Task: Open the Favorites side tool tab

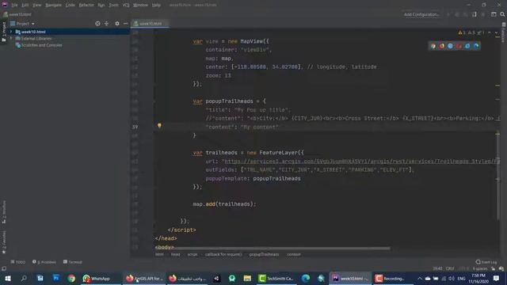Action: click(x=4, y=242)
